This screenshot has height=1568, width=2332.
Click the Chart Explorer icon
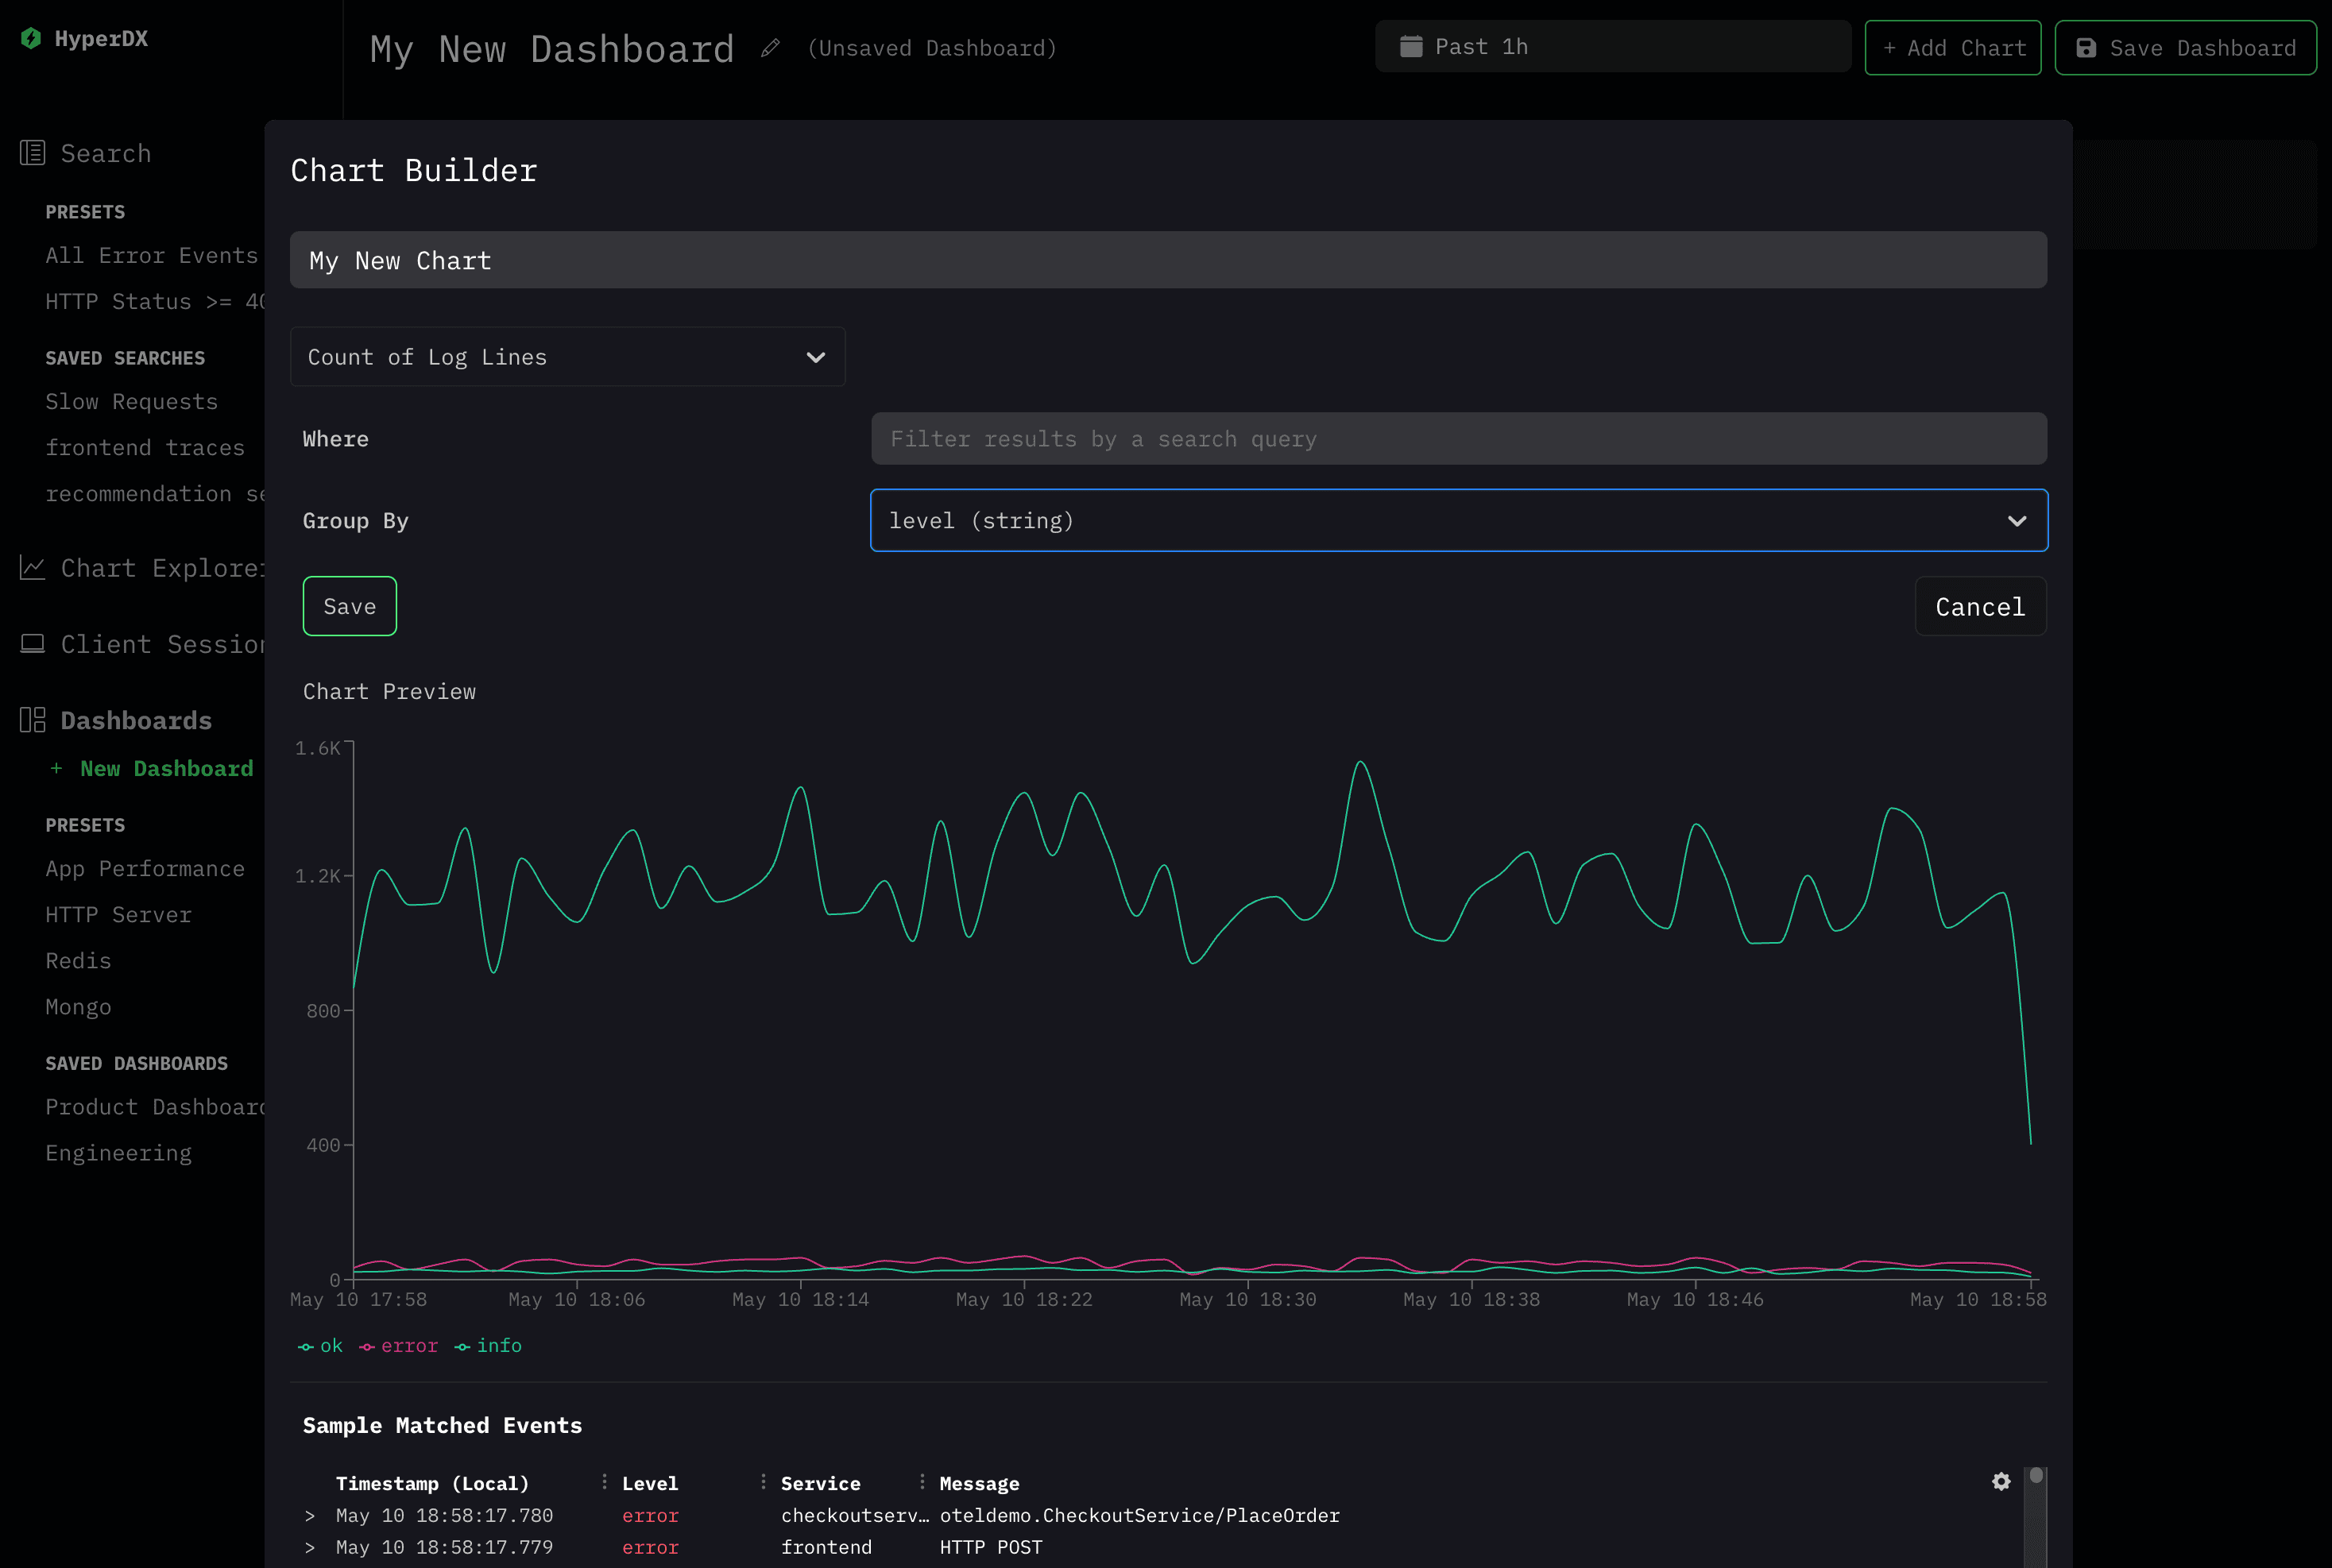[32, 567]
